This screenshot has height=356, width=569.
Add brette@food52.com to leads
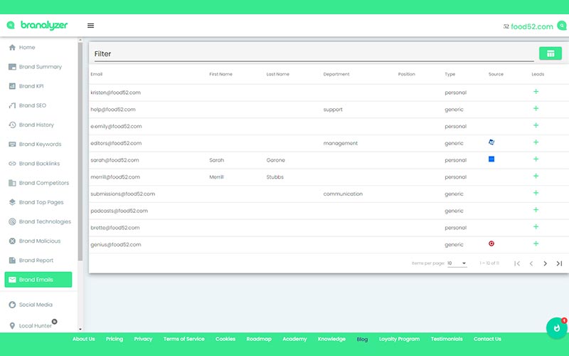(536, 227)
